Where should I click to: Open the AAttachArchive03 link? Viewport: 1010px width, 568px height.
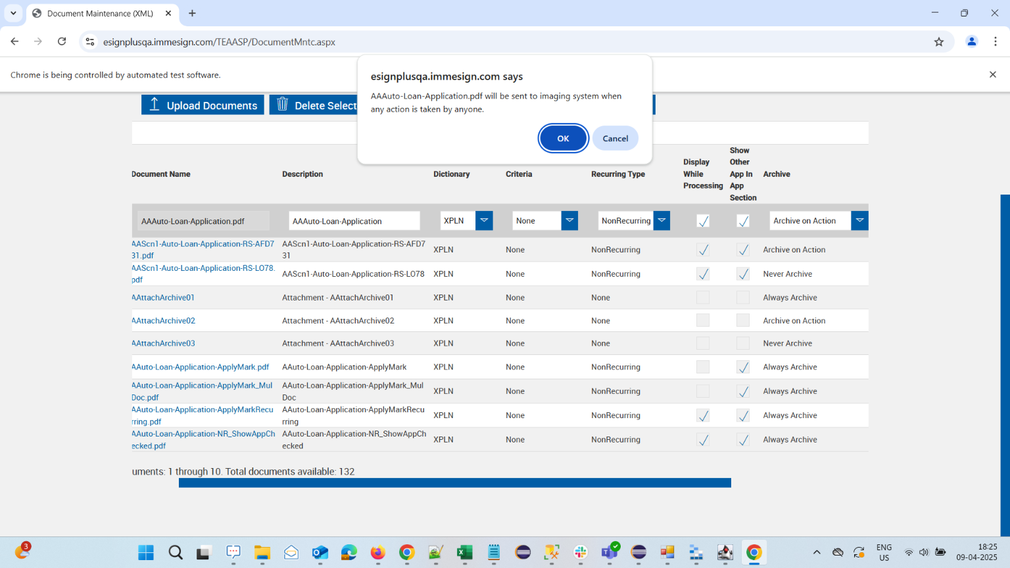163,343
